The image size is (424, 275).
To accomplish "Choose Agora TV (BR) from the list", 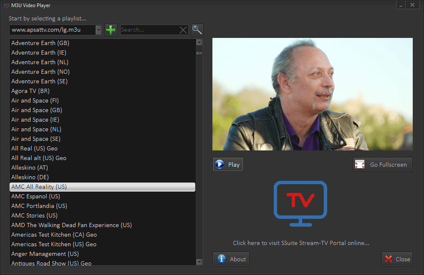I will pos(30,91).
